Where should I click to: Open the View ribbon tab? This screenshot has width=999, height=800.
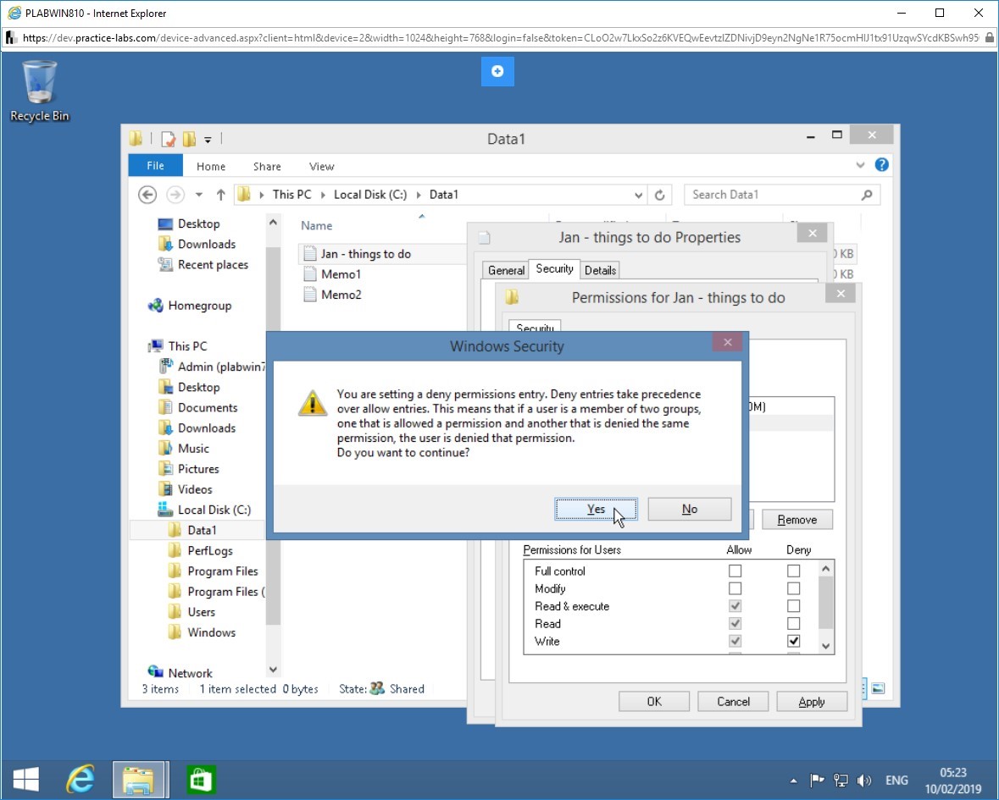(322, 166)
